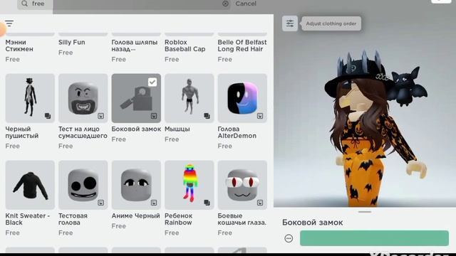Click the bundle icon on Ребенок Rainbow
Screen dimensions: 456x256
[207, 203]
